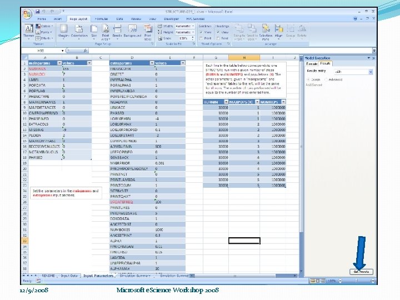Open the BURNIN column filter dropdown
Viewport: 400px width, 300px height.
(226, 102)
